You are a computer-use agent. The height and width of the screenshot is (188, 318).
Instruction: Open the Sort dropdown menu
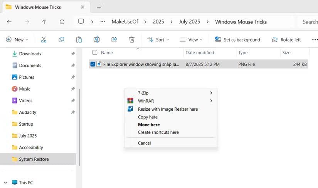tap(158, 40)
